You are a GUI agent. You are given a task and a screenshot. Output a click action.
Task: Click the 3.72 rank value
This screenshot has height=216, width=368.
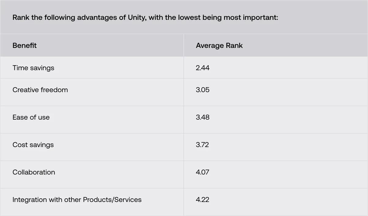coord(202,145)
